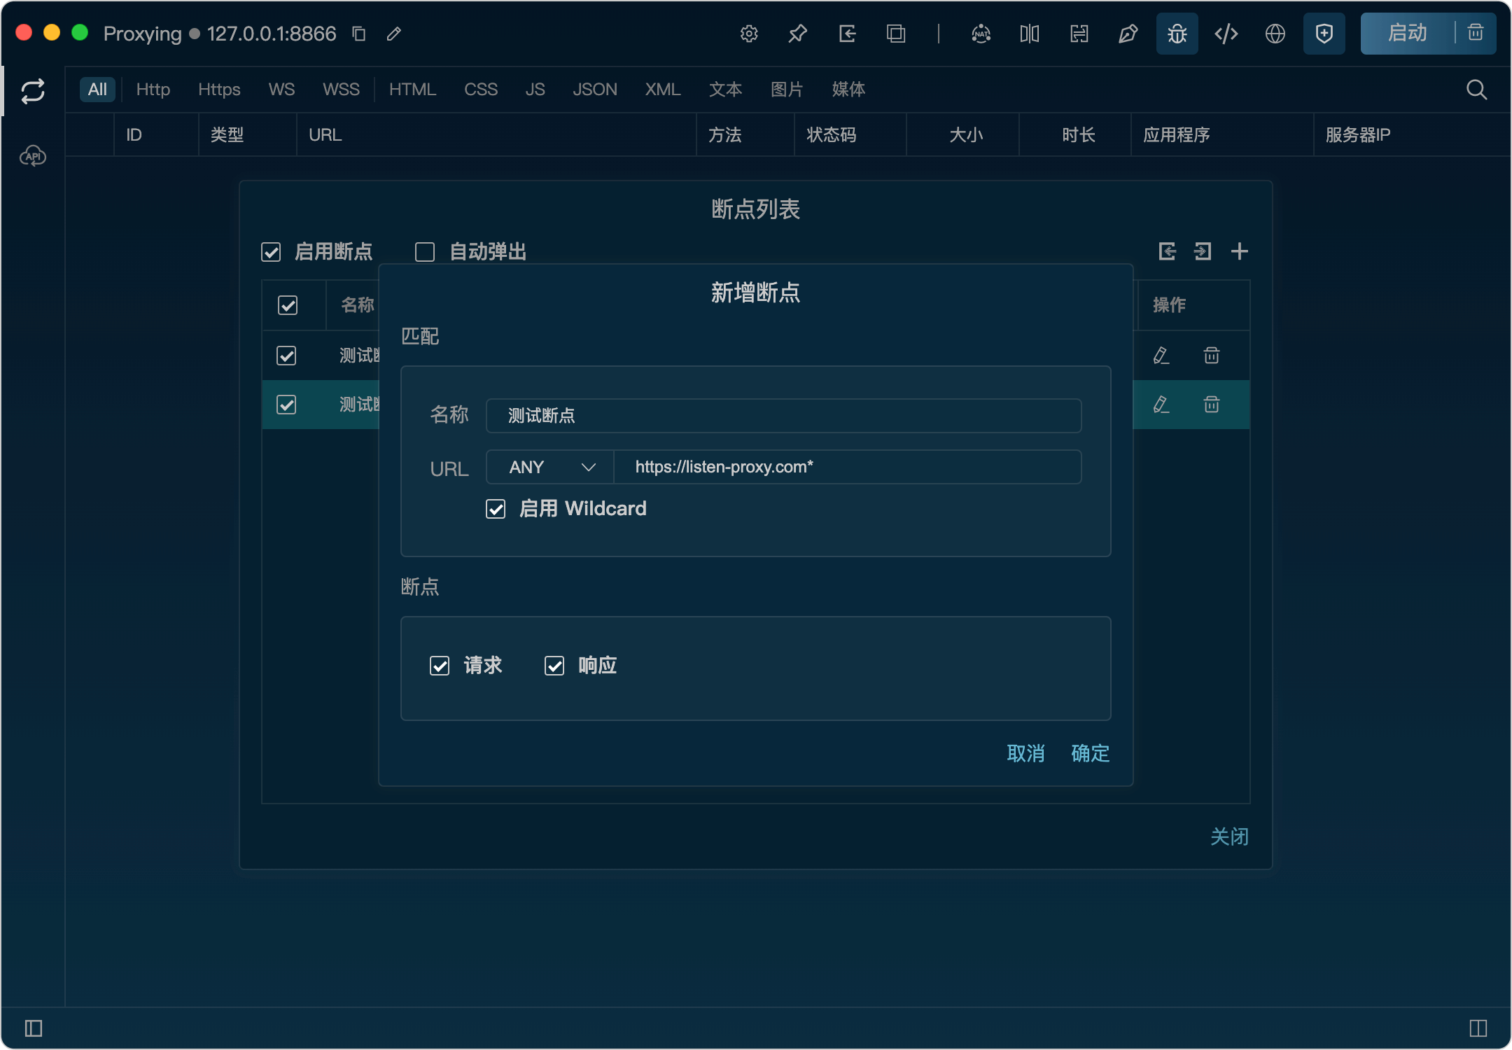This screenshot has height=1050, width=1512.
Task: Click the pin icon in toolbar
Action: point(798,34)
